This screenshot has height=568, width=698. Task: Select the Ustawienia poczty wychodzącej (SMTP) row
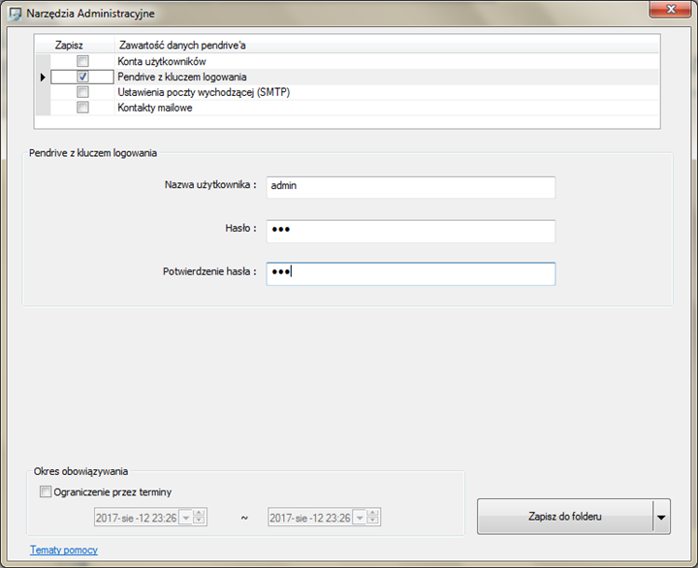[x=347, y=92]
